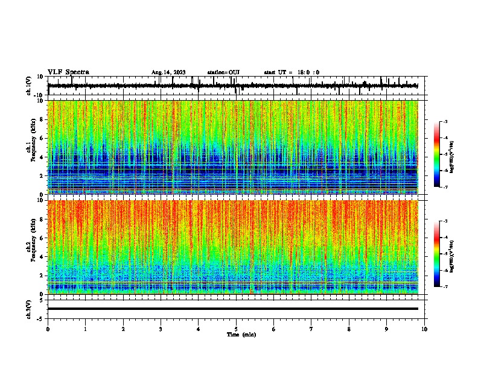The height and width of the screenshot is (369, 478).
Task: Click the ch.2 color bar log(PSD) unit label
Action: tap(452, 256)
